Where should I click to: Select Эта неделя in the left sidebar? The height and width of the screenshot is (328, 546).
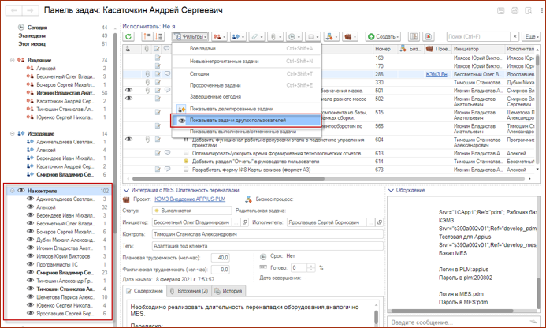point(32,35)
